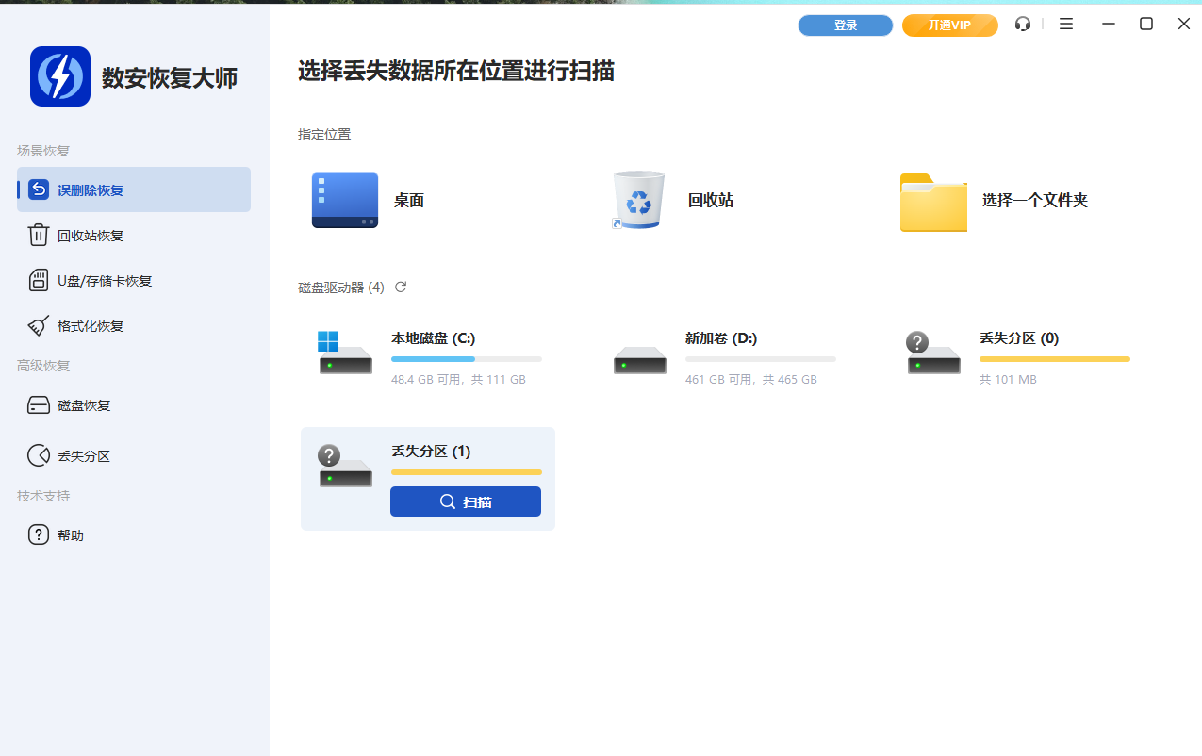
Task: Switch to 误删除恢复 menu item
Action: click(134, 189)
